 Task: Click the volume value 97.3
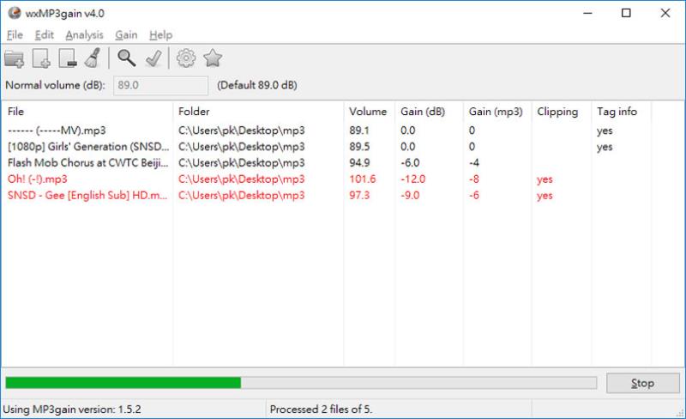(x=359, y=196)
